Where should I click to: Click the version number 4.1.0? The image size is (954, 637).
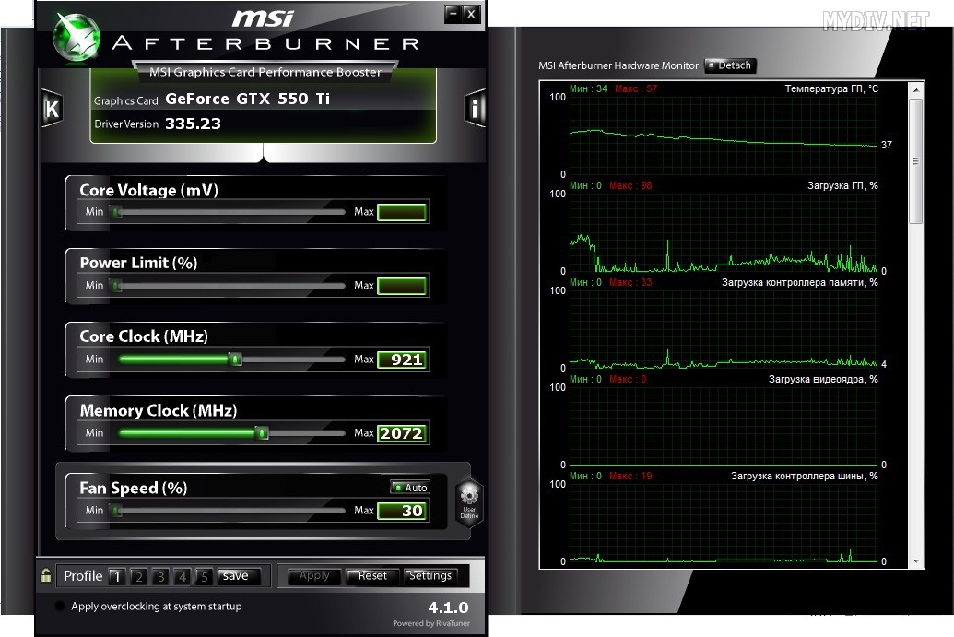click(448, 608)
